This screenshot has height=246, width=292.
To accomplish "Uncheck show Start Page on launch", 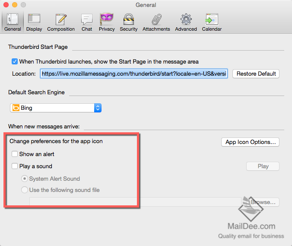I will click(15, 61).
